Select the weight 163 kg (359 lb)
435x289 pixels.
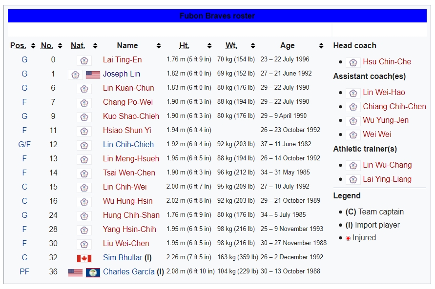click(x=237, y=257)
